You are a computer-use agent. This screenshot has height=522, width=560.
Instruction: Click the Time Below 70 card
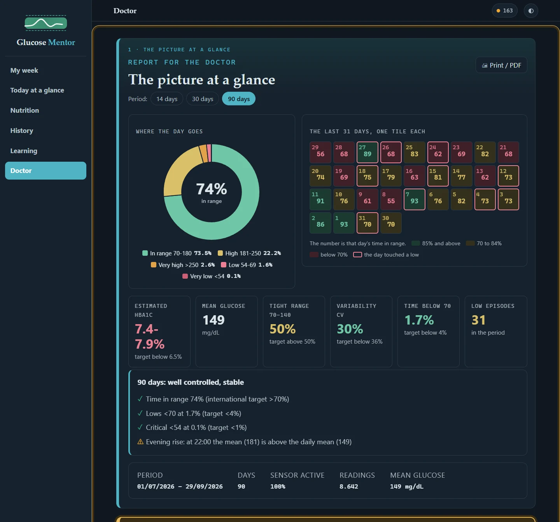[x=429, y=332]
